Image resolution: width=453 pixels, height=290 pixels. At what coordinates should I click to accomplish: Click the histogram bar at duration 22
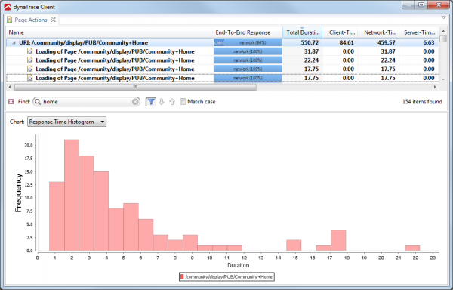pyautogui.click(x=412, y=248)
